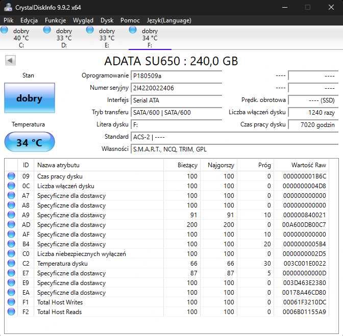
Task: Open the Pomoc menu
Action: (130, 20)
